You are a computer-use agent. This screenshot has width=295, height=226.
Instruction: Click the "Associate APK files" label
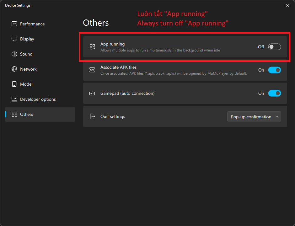[119, 67]
